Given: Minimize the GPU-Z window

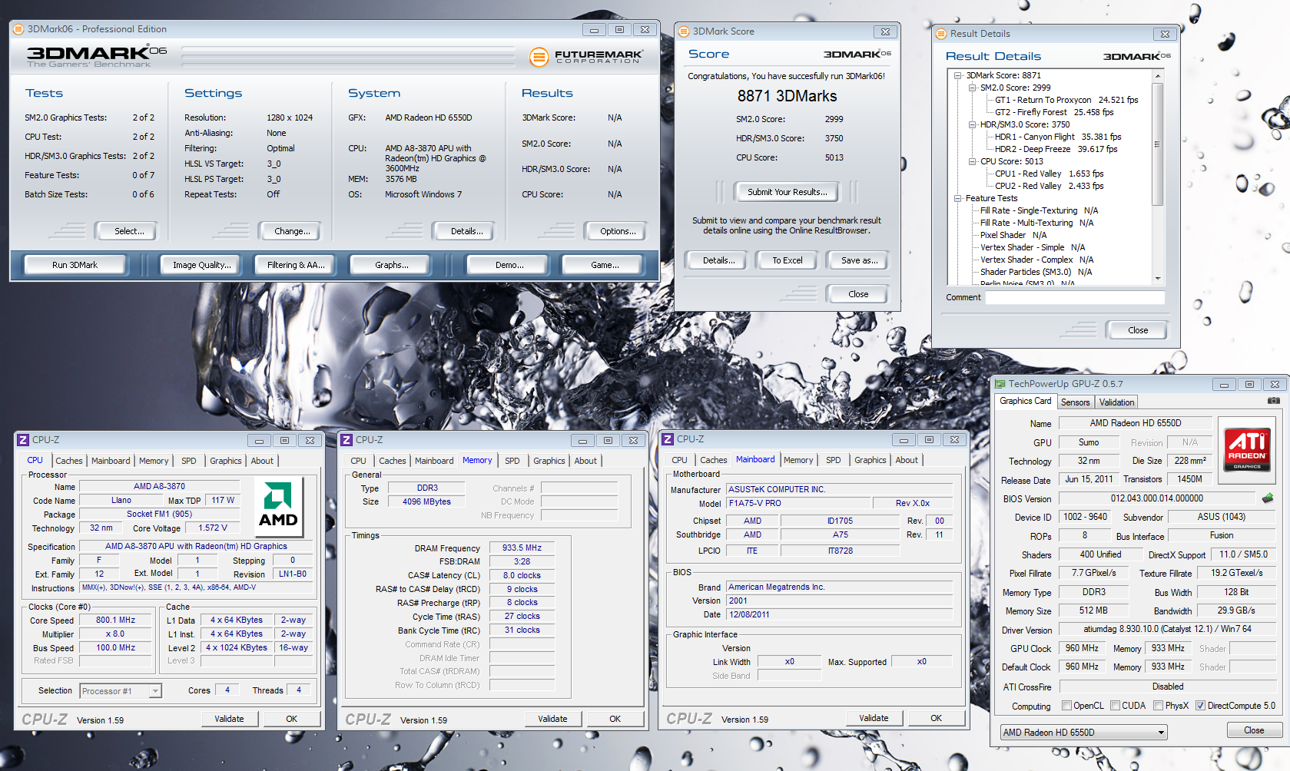Looking at the screenshot, I should 1224,384.
